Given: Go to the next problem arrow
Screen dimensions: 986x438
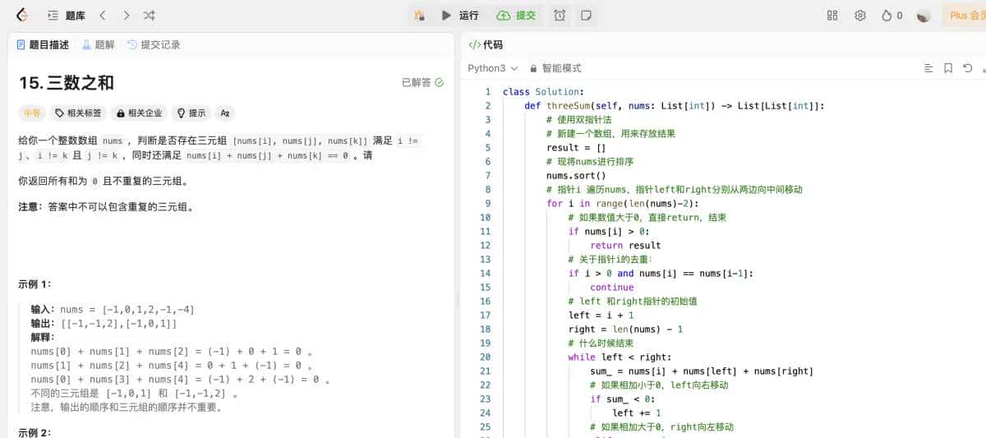Looking at the screenshot, I should pyautogui.click(x=126, y=16).
